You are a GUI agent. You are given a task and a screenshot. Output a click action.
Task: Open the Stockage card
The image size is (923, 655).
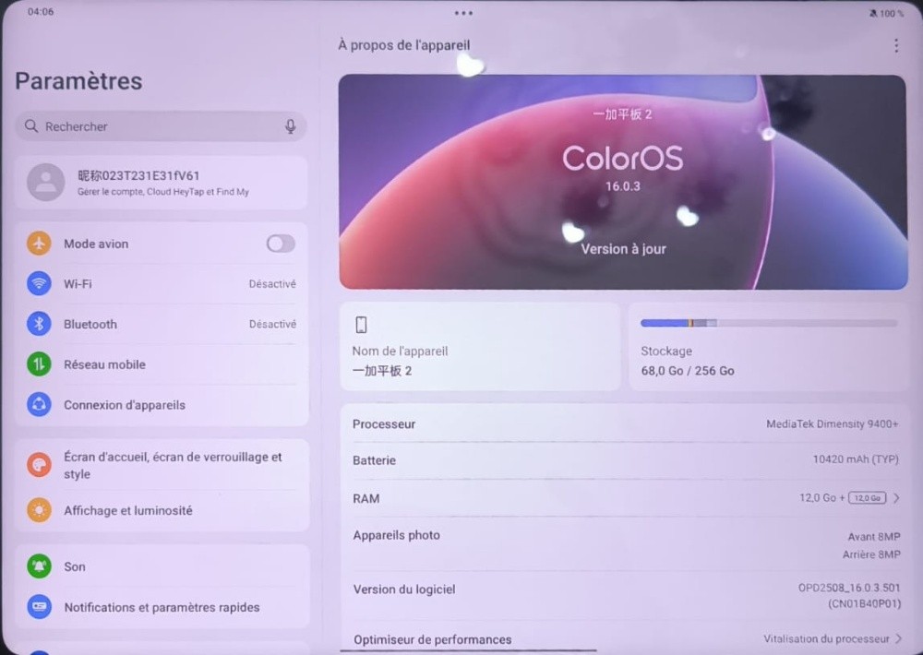click(x=769, y=346)
